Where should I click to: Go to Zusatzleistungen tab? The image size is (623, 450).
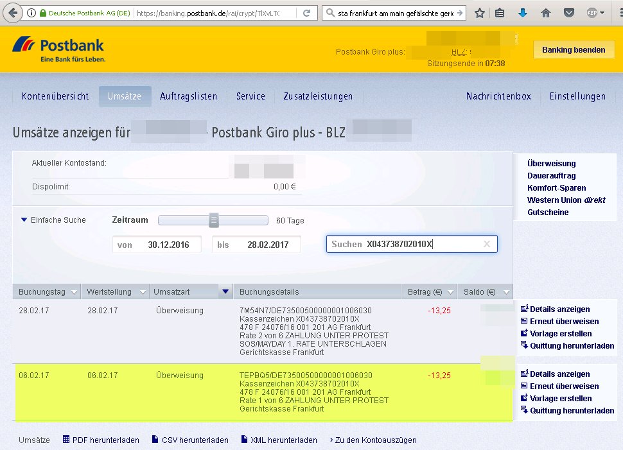pos(318,96)
